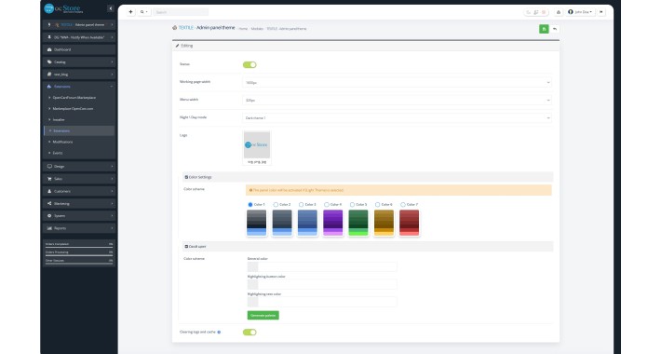
Task: Expand the Catalog menu chevron
Action: pyautogui.click(x=112, y=62)
